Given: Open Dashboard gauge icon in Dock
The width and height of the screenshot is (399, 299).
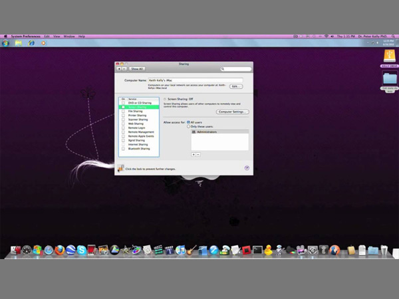Looking at the screenshot, I should point(27,250).
